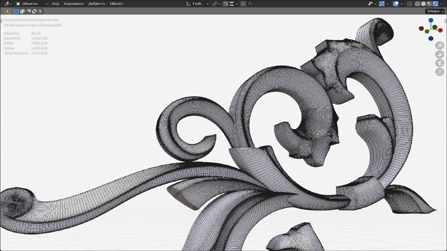Image resolution: width=447 pixels, height=251 pixels.
Task: Toggle camera view with the camera icon
Action: tap(440, 63)
